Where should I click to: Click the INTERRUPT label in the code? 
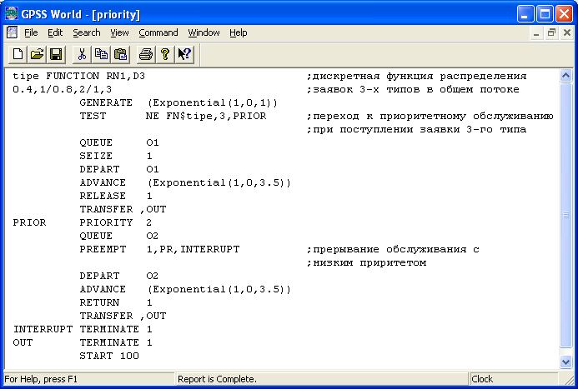click(x=43, y=329)
